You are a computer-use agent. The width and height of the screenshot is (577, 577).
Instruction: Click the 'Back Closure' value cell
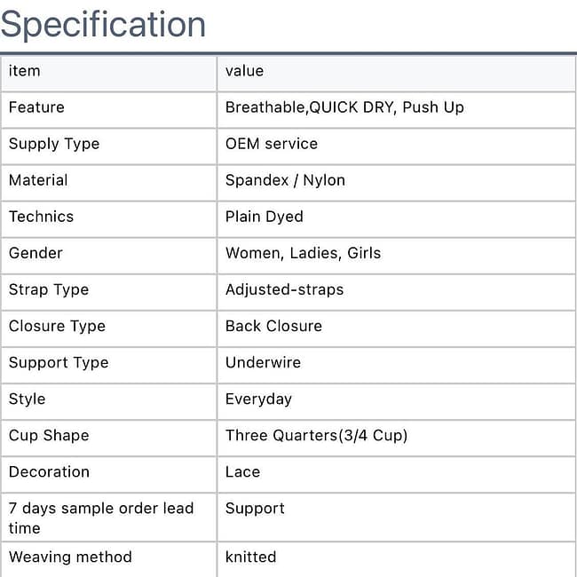pos(273,326)
